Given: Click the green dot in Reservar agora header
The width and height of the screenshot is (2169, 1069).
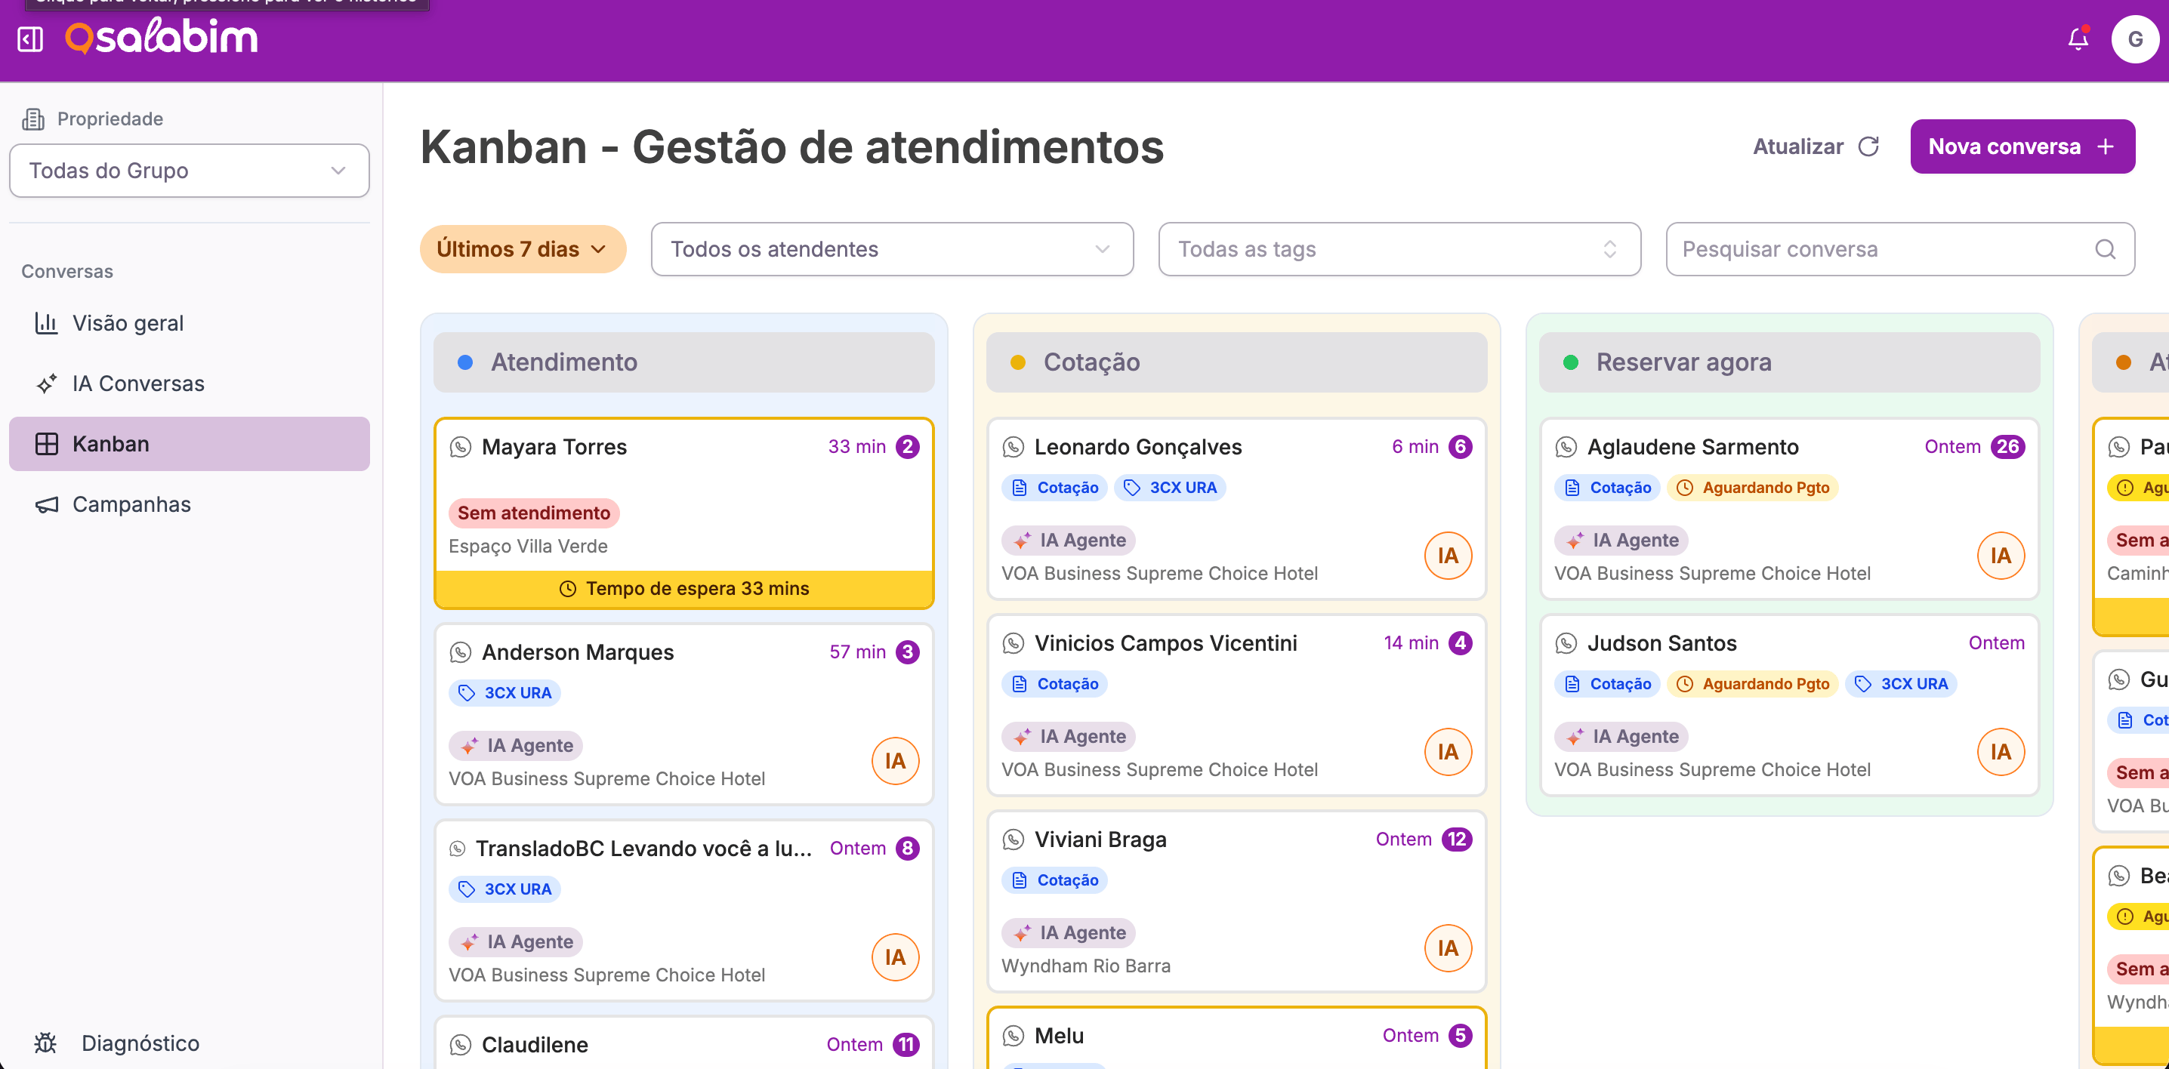Looking at the screenshot, I should (x=1570, y=362).
